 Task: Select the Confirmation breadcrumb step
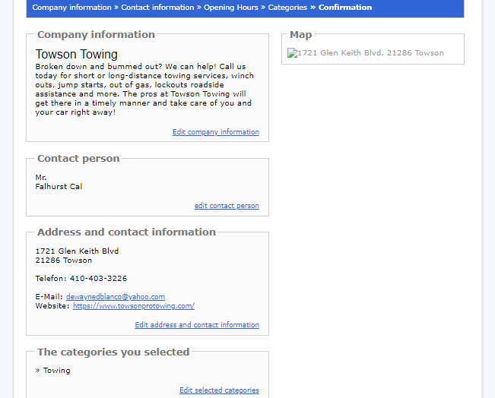coord(345,8)
